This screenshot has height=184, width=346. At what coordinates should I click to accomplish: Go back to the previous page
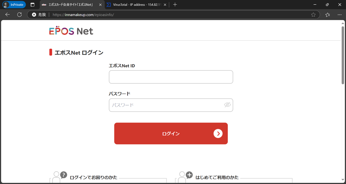pyautogui.click(x=7, y=14)
